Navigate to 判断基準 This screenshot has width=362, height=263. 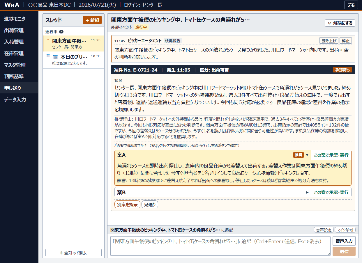19,76
